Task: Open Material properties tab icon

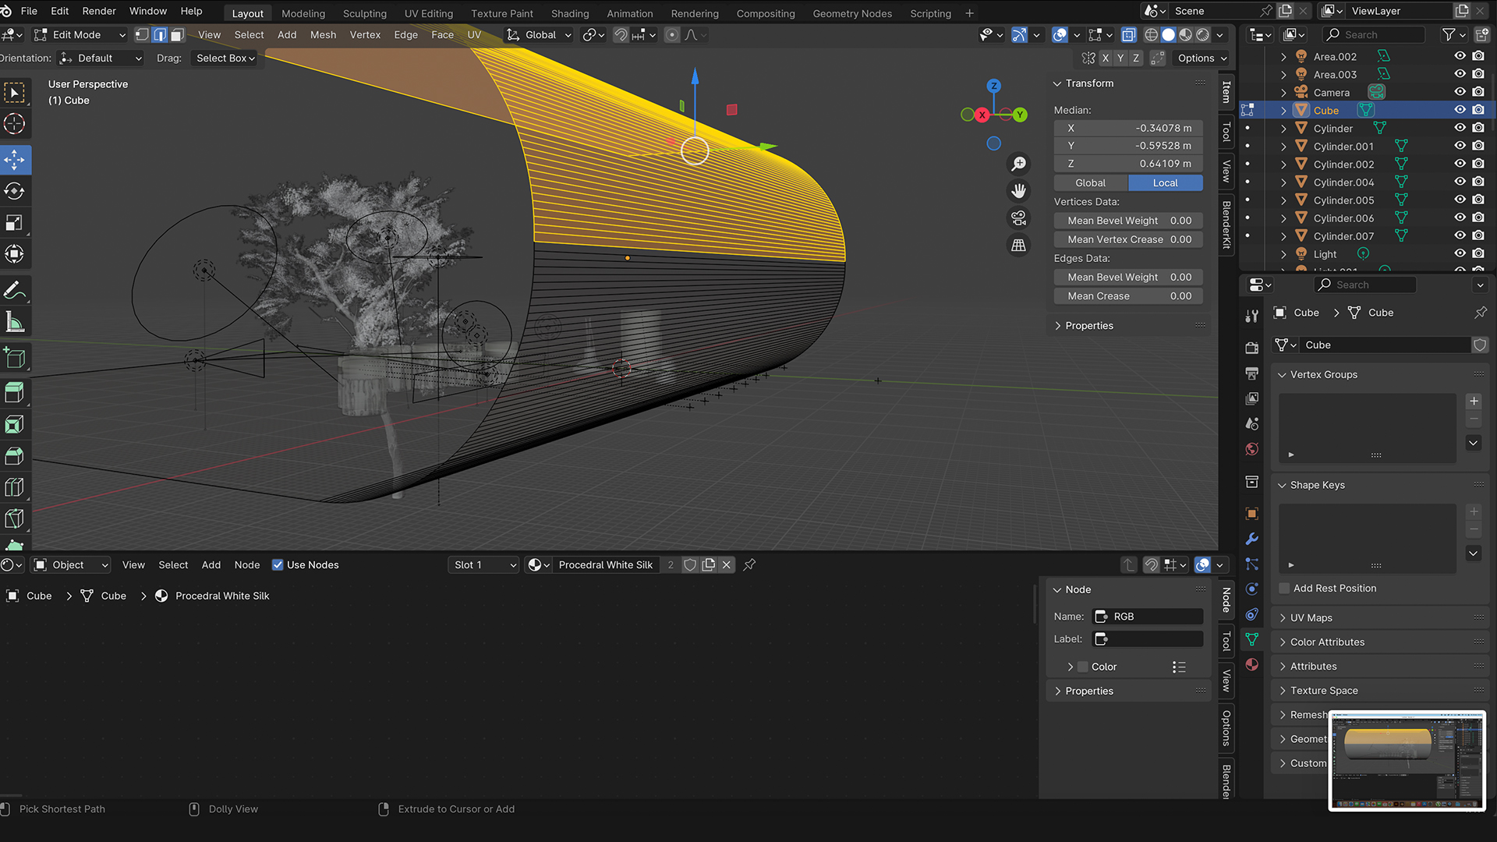Action: (x=1252, y=664)
